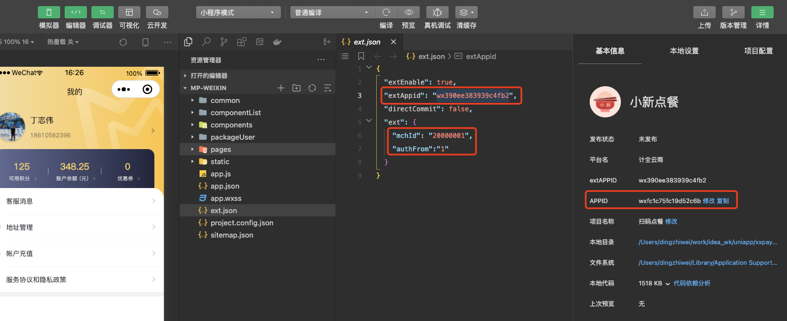Open 版本管理 version management

click(733, 12)
